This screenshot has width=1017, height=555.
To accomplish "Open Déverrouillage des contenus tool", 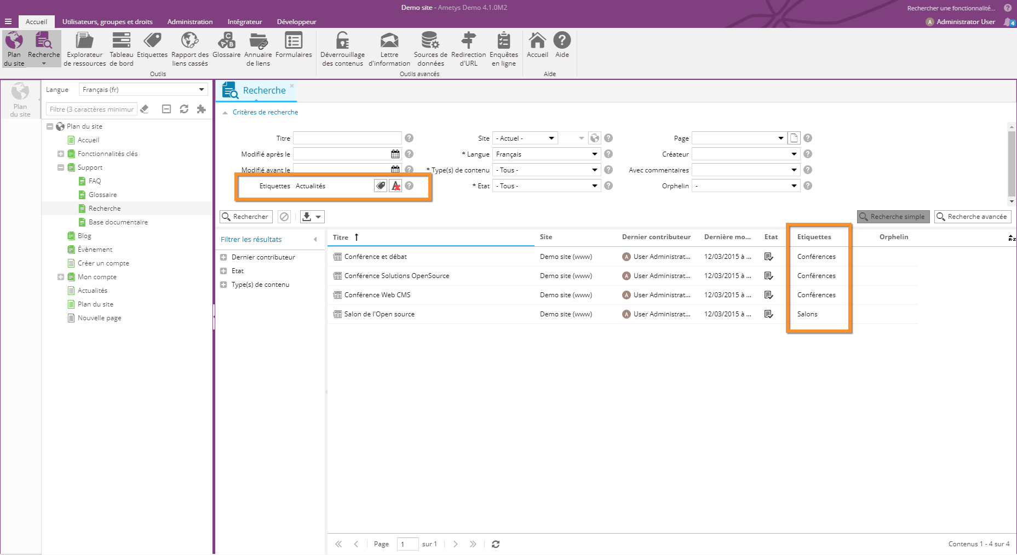I will 342,49.
